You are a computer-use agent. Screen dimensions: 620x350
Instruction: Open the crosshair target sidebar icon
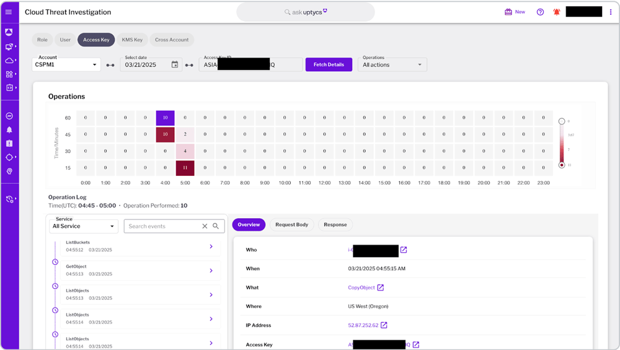pos(9,157)
